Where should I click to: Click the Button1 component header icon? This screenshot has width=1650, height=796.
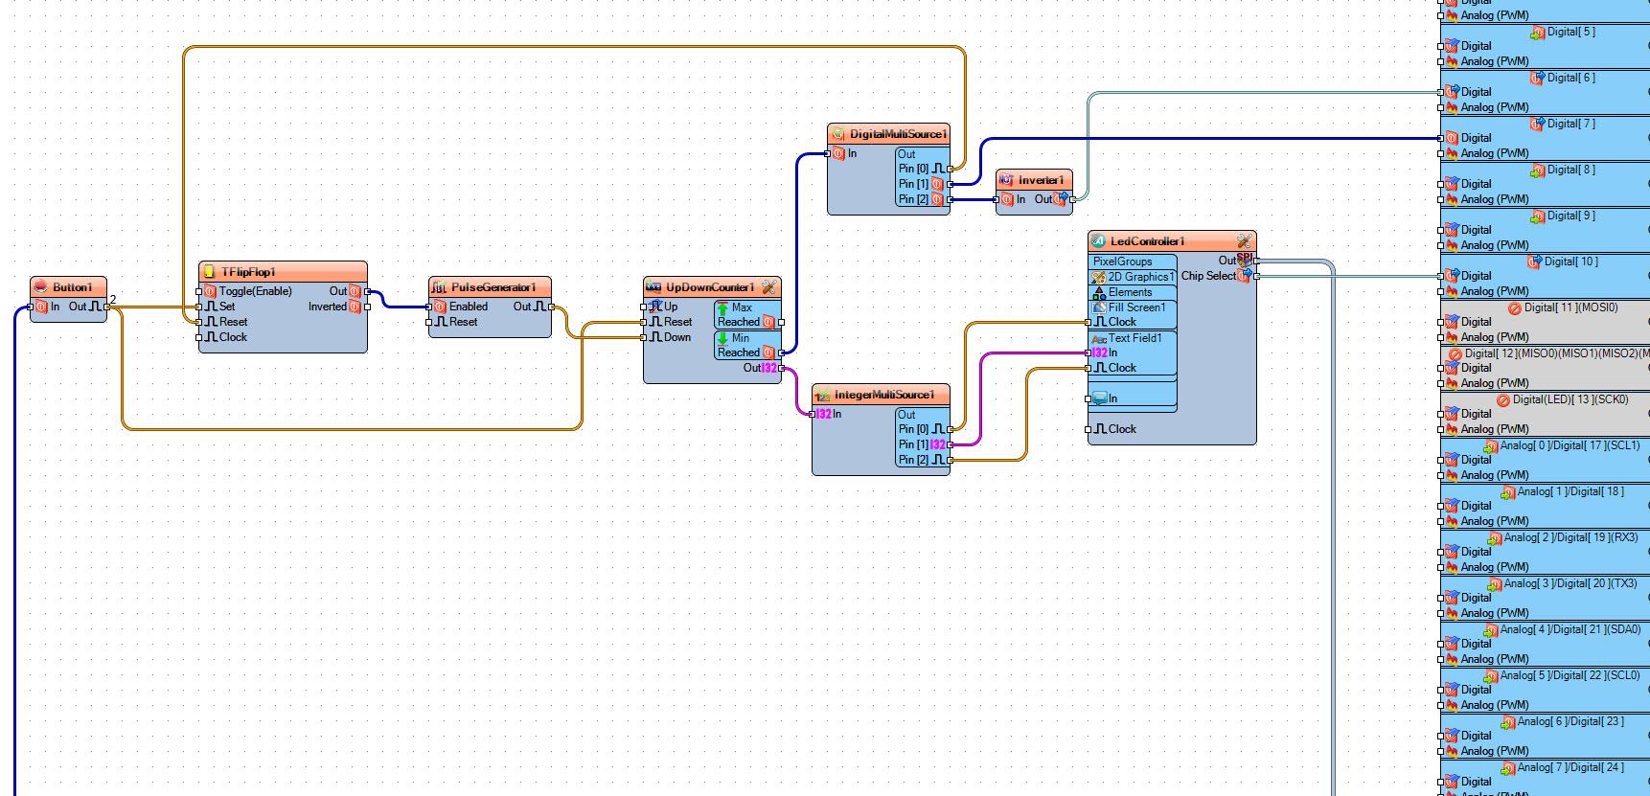(41, 287)
